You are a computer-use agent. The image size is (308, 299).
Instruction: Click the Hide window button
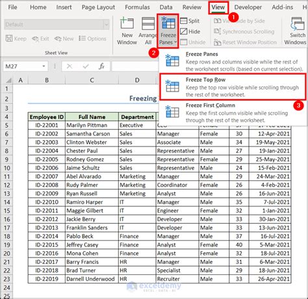pyautogui.click(x=190, y=32)
